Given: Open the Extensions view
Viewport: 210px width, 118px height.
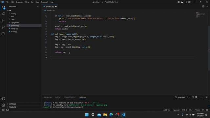Looking at the screenshot, I should coord(3,33).
